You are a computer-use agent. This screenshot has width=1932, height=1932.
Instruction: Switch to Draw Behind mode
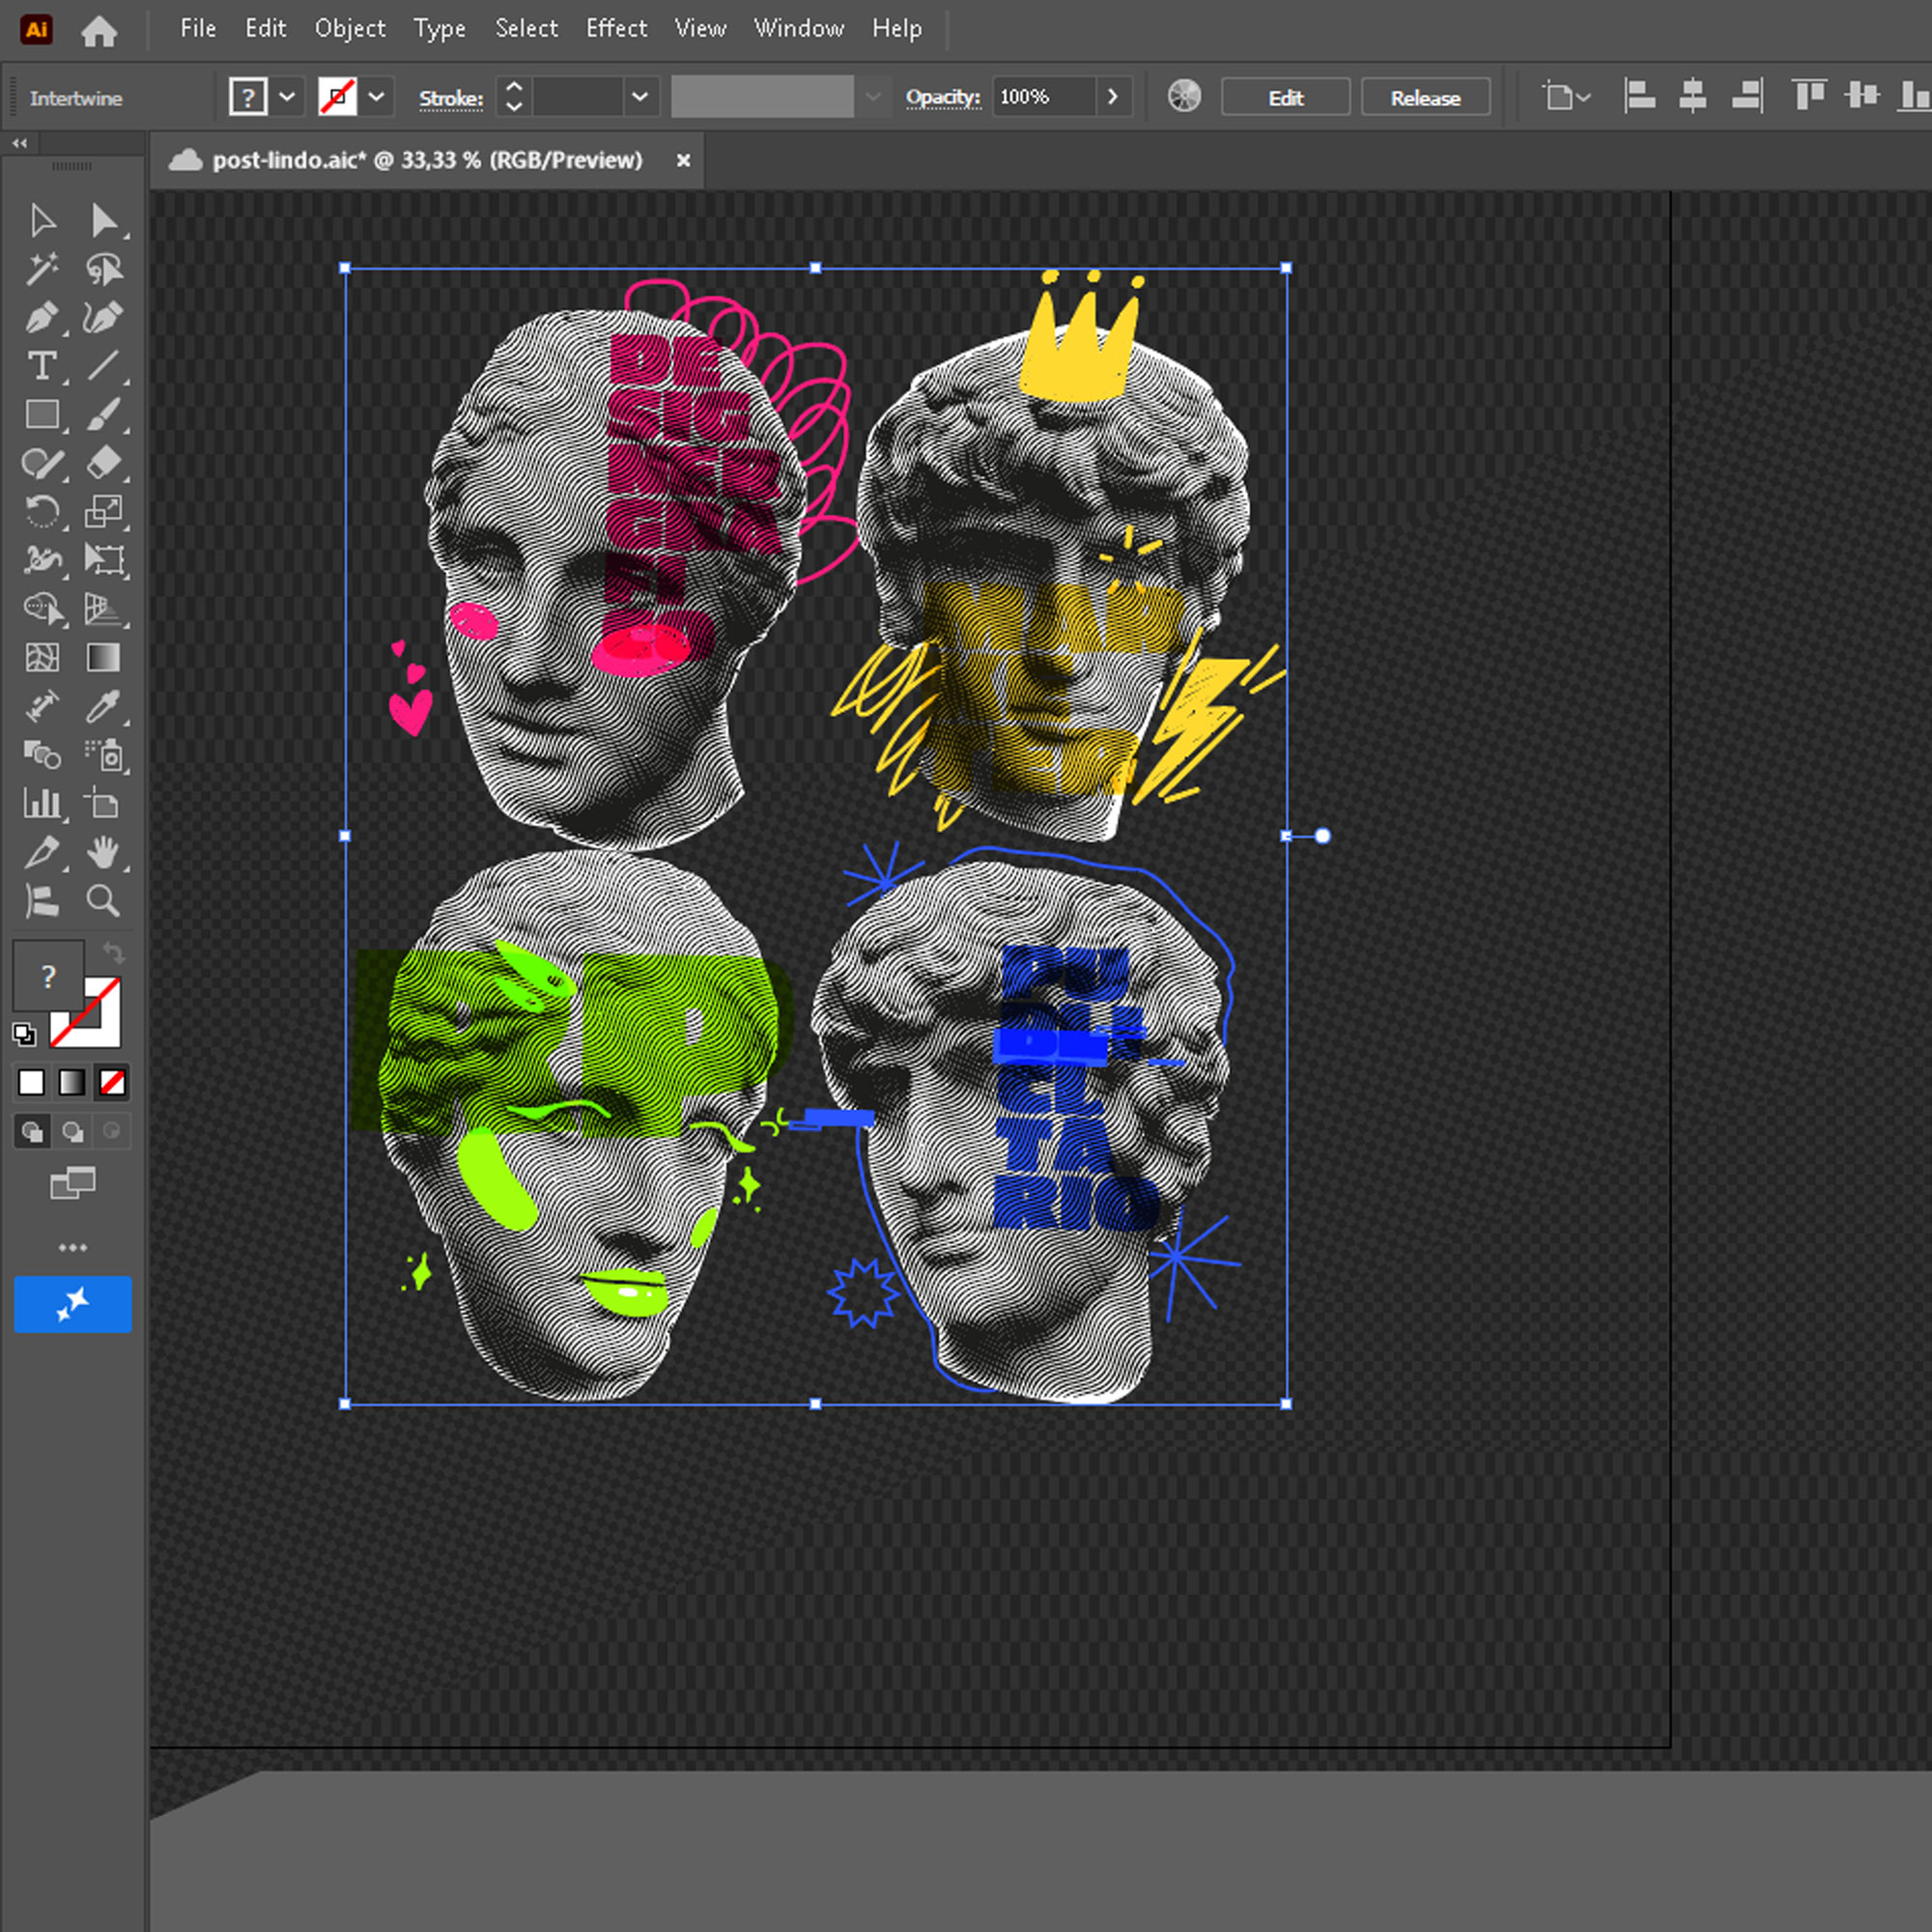(72, 1132)
